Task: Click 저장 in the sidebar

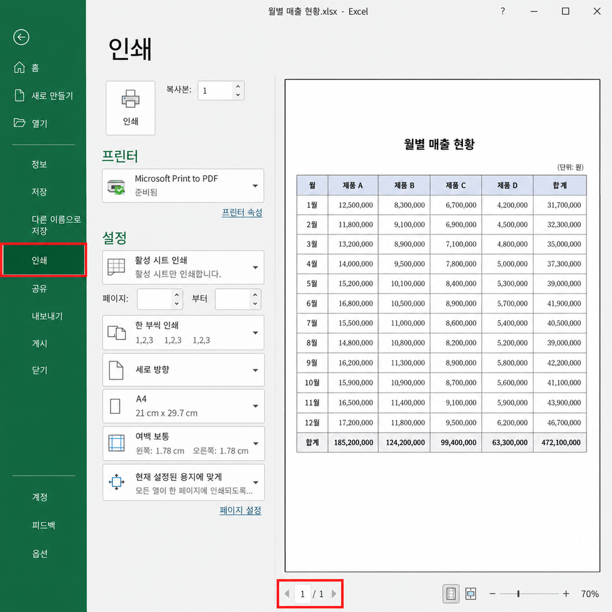Action: 39,192
